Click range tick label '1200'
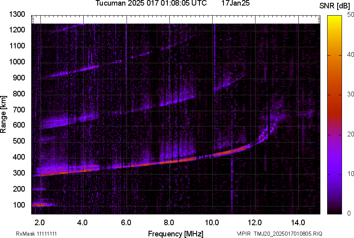Screen dimensions: 354x238 click(17, 30)
